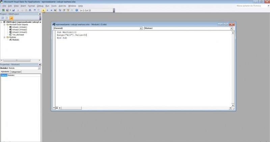The height and width of the screenshot is (142, 270).
Task: Collapse the Modules folder node
Action: [x=5, y=37]
